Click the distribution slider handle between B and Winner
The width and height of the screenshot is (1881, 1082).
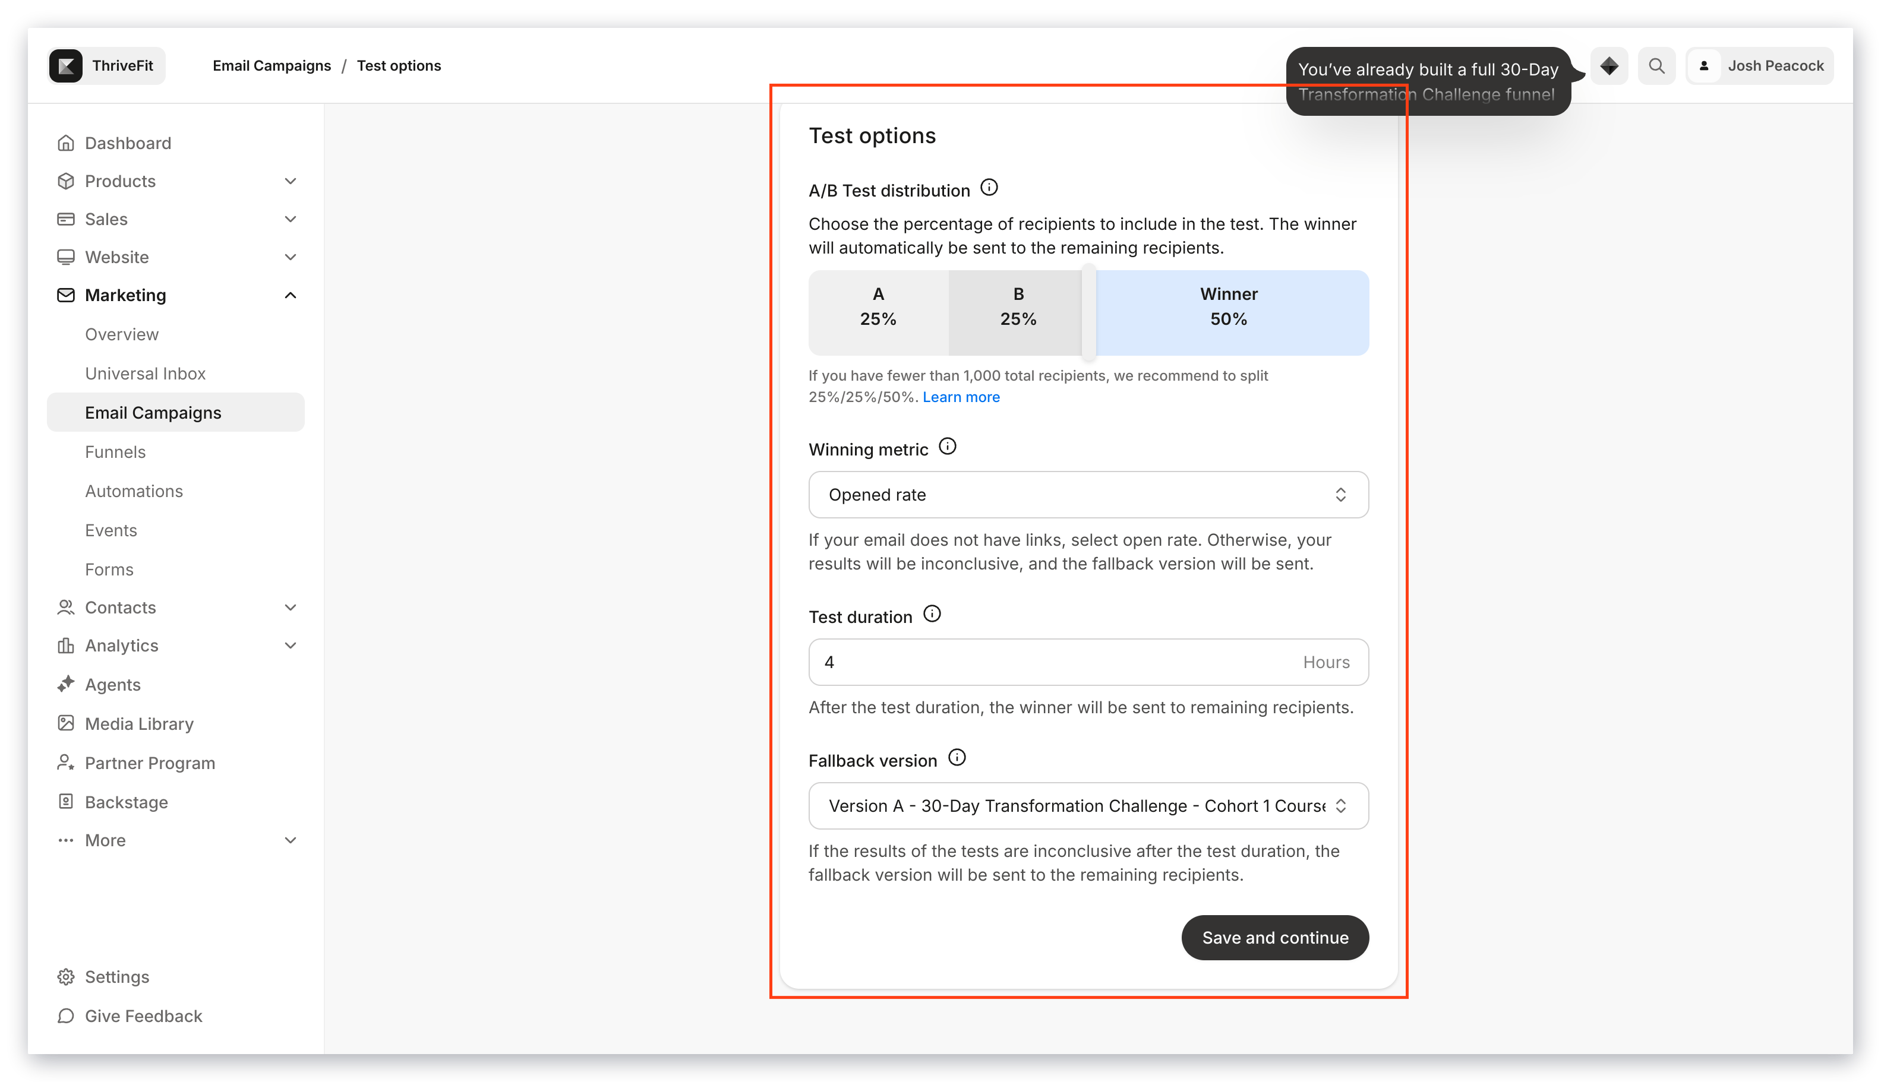tap(1088, 312)
